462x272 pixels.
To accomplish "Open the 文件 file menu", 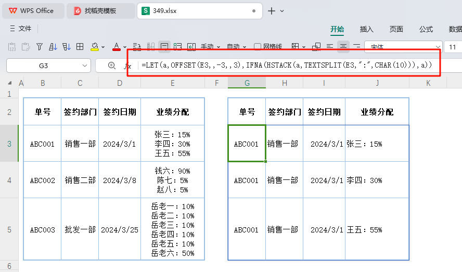I will 21,29.
